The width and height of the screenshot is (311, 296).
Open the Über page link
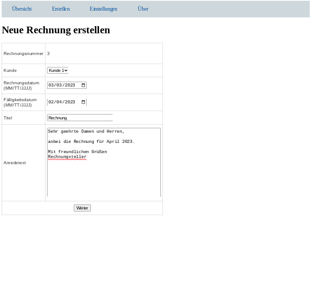[x=143, y=9]
